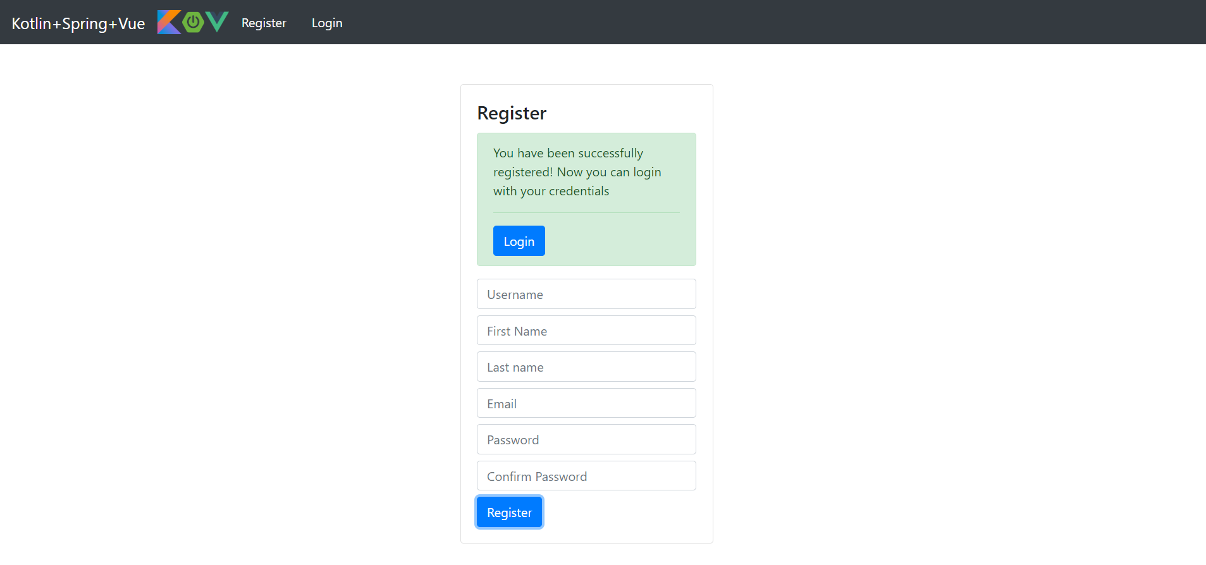1206x565 pixels.
Task: Open the Register page from the navbar
Action: coord(264,23)
